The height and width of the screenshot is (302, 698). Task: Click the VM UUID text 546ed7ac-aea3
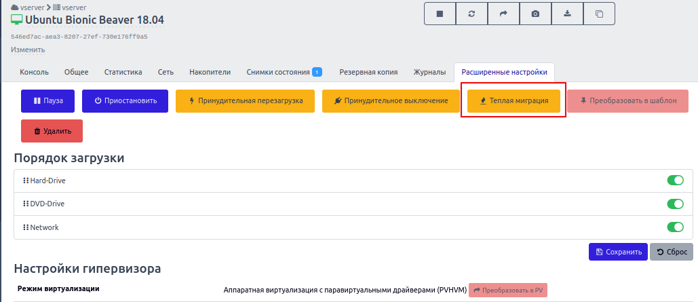point(79,37)
